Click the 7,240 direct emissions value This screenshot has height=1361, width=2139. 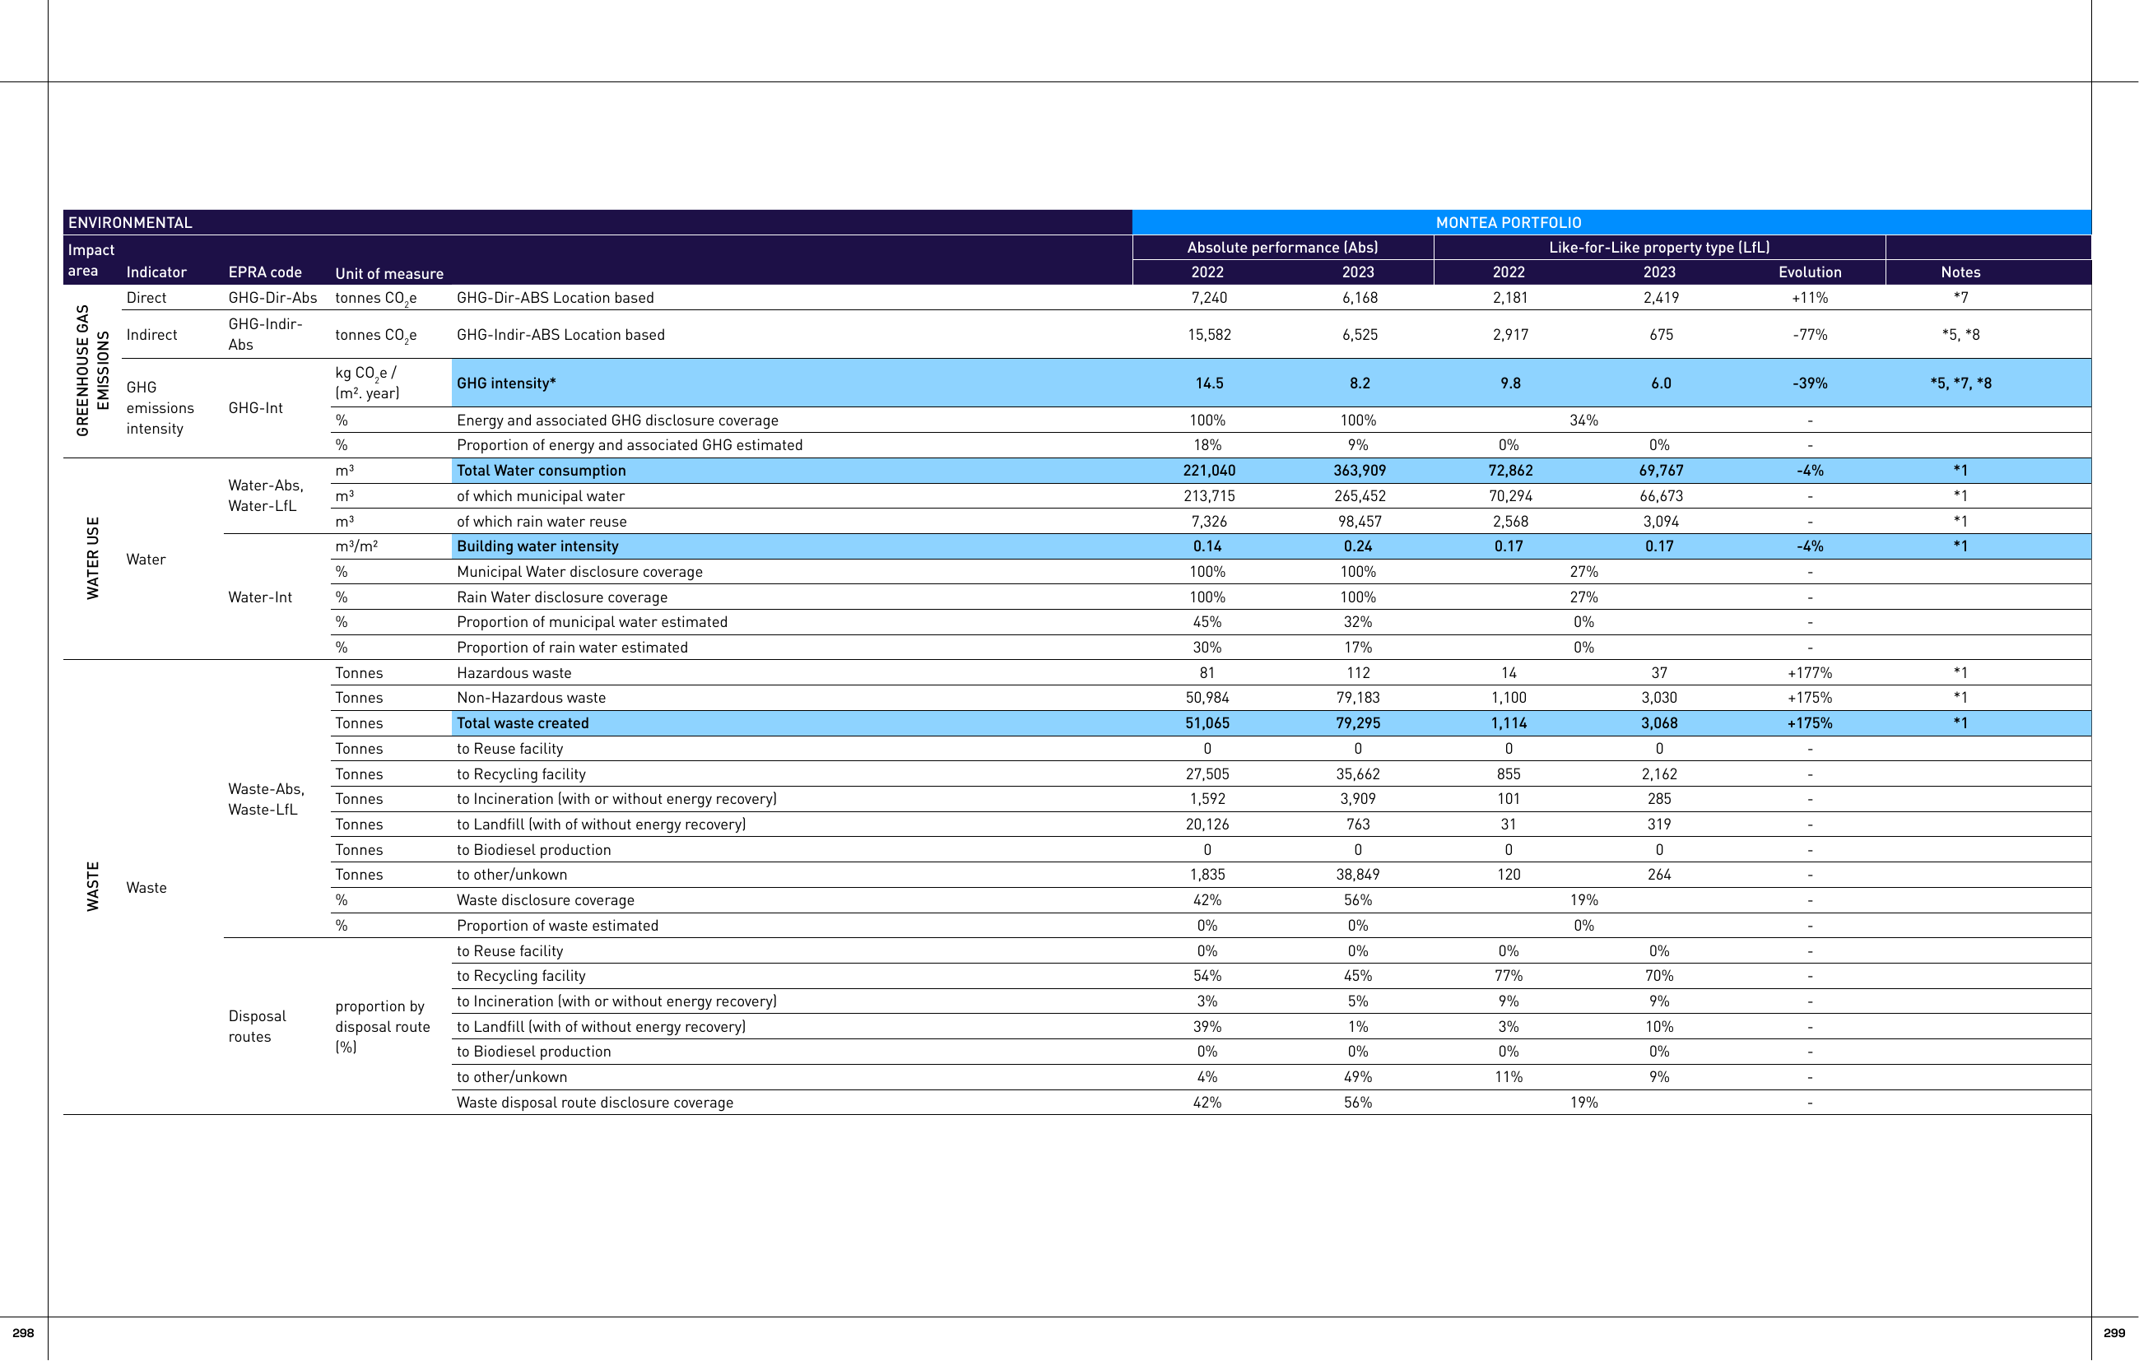pyautogui.click(x=1209, y=298)
